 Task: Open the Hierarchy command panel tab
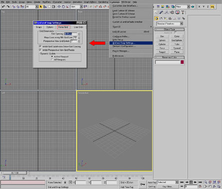coord(167,12)
